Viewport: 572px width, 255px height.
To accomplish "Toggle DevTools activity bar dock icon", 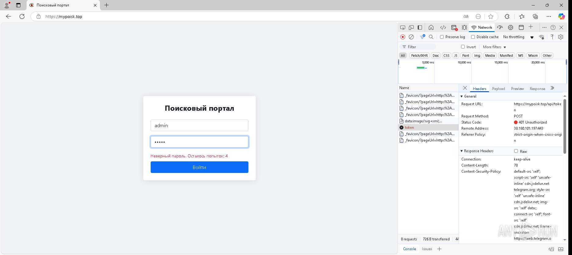I will click(x=420, y=27).
